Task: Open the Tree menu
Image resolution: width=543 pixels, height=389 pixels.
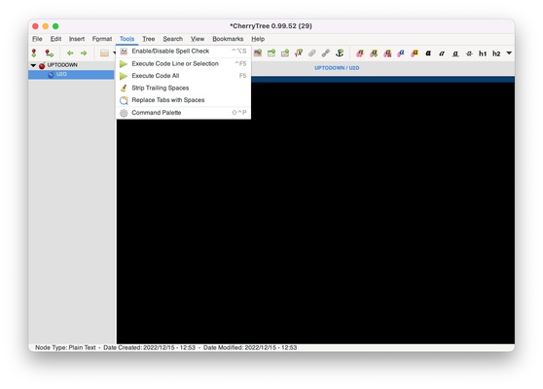Action: point(149,39)
